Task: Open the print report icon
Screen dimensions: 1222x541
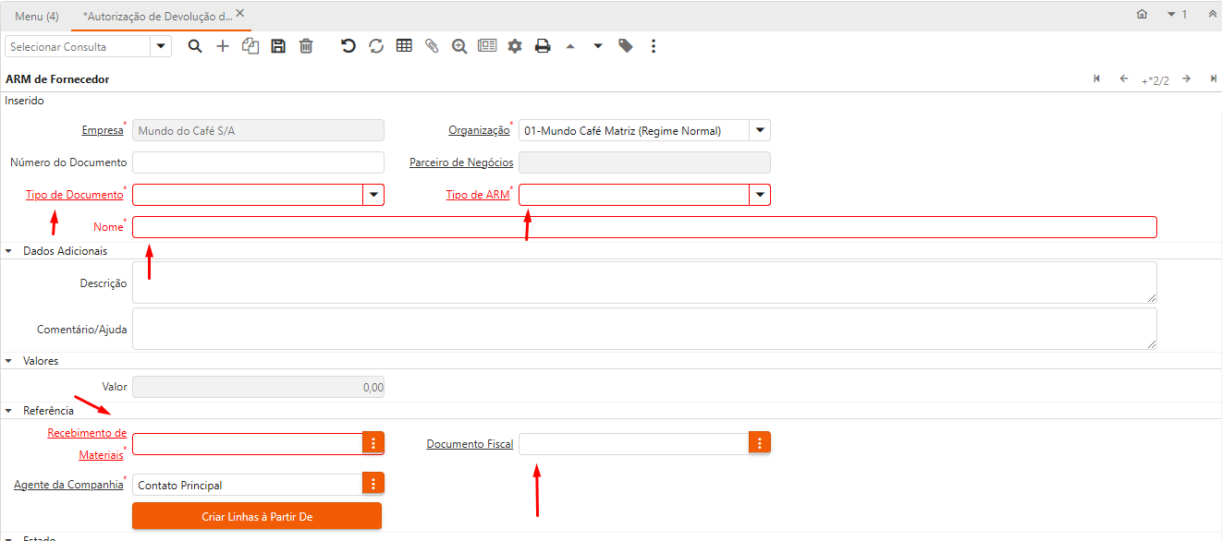Action: pos(543,46)
